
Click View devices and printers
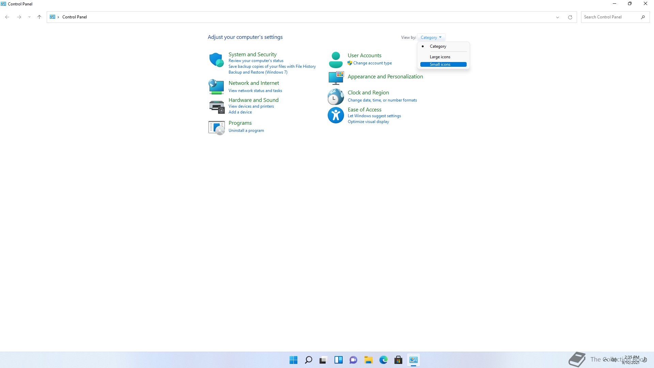coord(251,106)
